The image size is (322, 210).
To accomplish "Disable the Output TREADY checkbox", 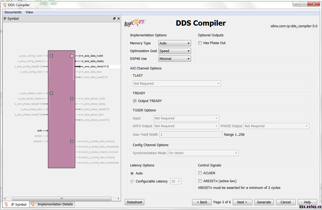I will coord(135,101).
